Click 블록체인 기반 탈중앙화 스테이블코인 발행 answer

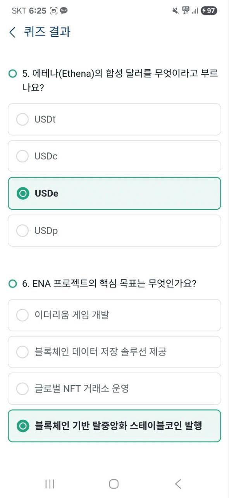tap(114, 426)
